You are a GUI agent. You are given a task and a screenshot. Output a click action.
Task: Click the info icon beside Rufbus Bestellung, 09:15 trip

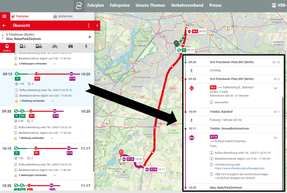pyautogui.click(x=16, y=90)
